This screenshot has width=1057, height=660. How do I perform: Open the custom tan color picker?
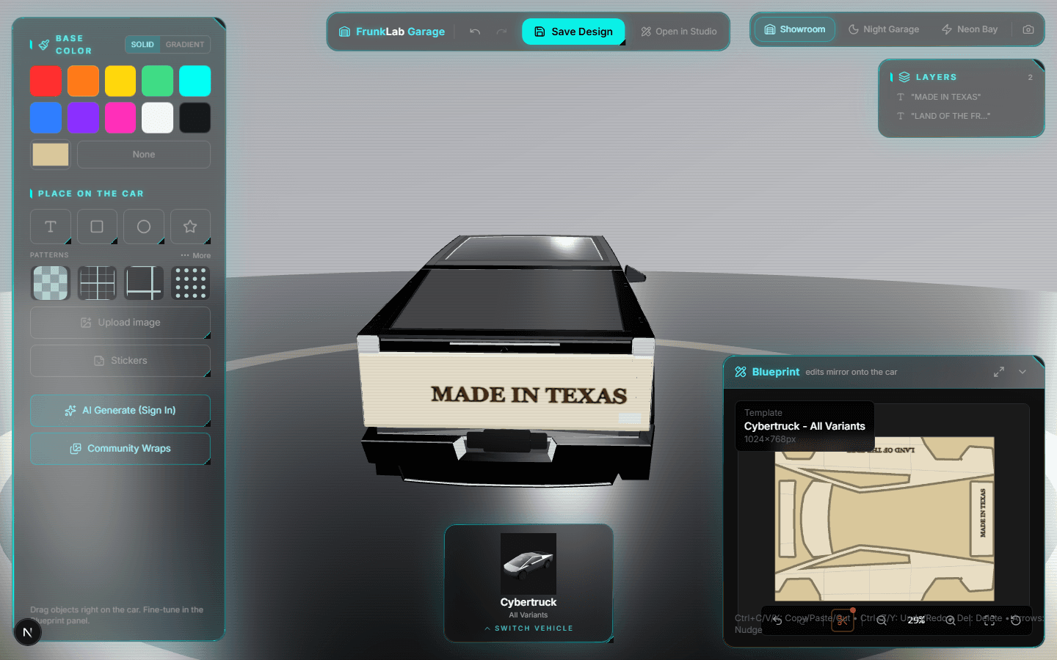coord(51,155)
